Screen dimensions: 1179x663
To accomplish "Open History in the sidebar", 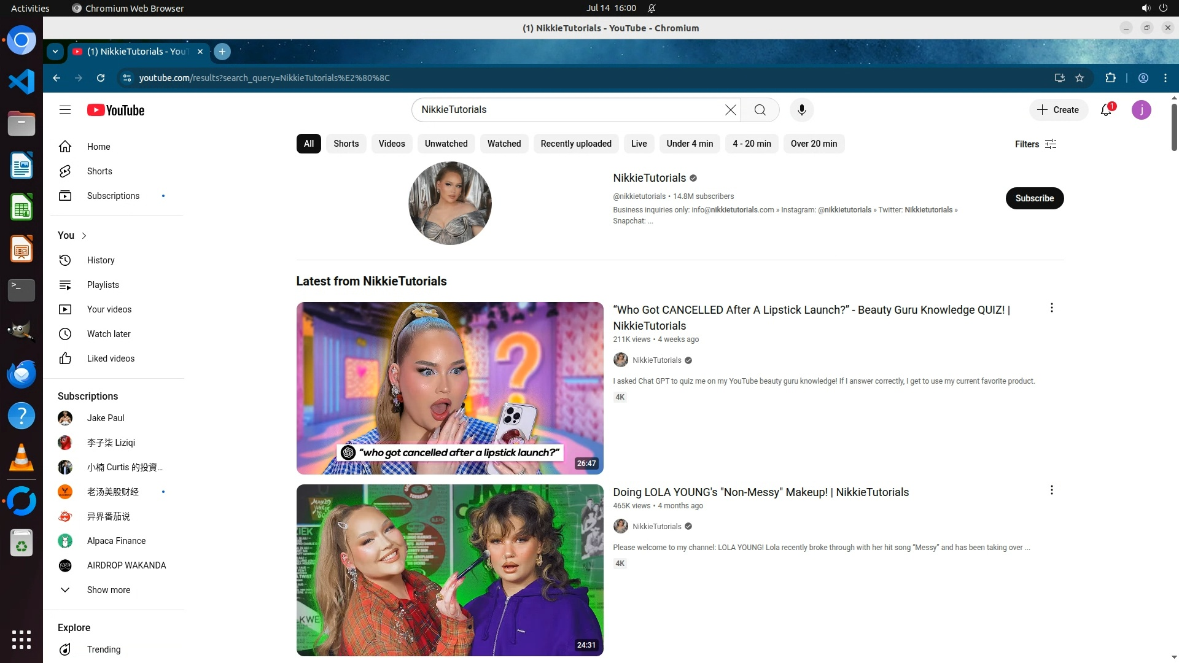I will click(x=101, y=260).
